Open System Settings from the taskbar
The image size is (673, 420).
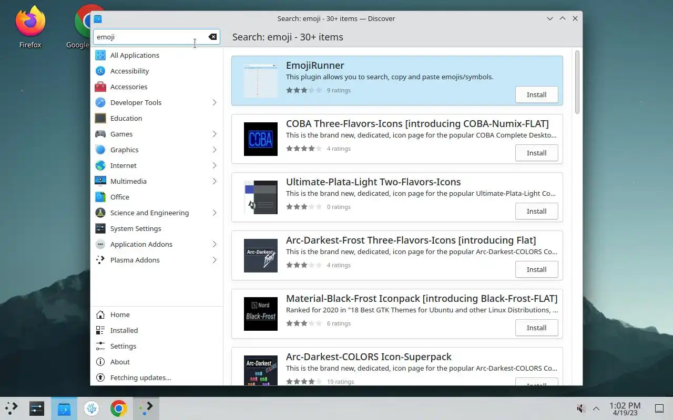point(37,408)
